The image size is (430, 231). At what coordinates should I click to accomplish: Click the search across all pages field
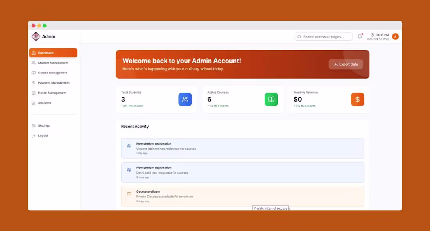[323, 36]
